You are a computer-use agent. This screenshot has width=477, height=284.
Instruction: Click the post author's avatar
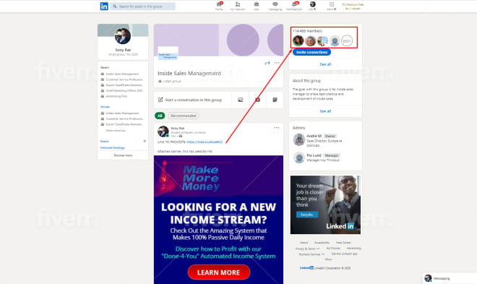[x=163, y=132]
